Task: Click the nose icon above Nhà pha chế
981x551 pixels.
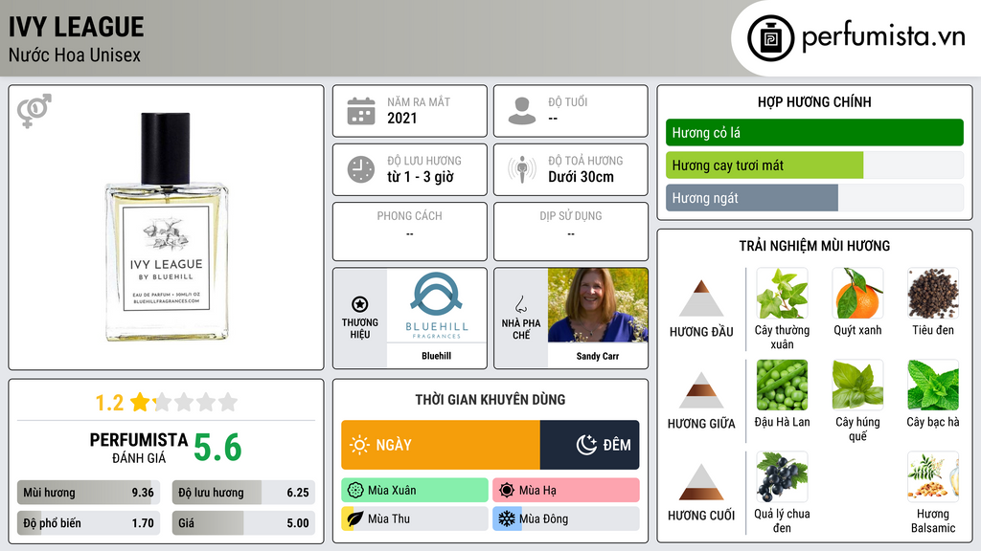Action: 520,304
